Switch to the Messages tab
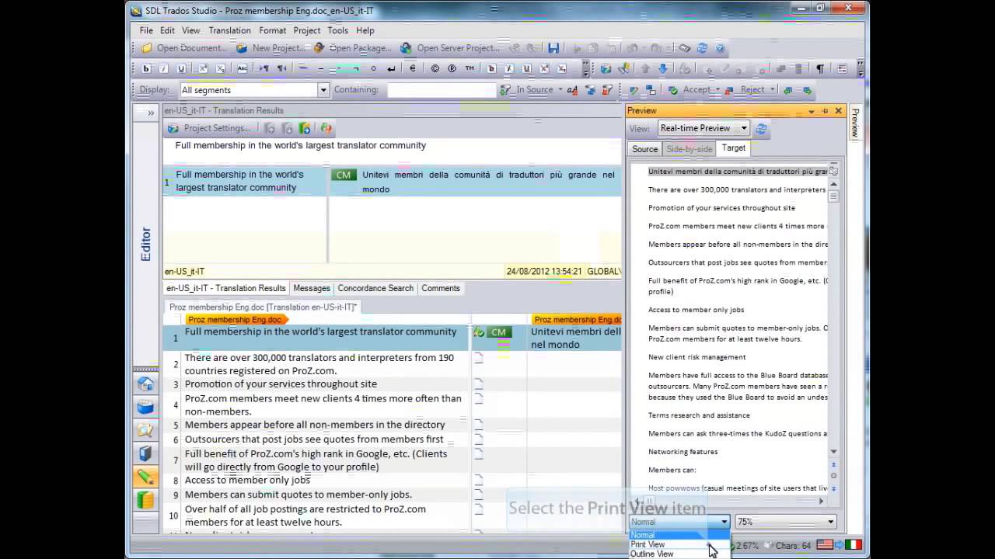 312,288
